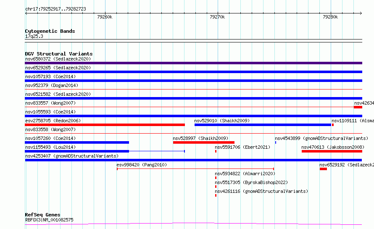Open the nsv1057193 (Coe2014) label

[50, 76]
